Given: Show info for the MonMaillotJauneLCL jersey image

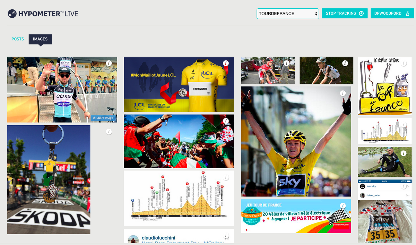Looking at the screenshot, I should pyautogui.click(x=226, y=63).
